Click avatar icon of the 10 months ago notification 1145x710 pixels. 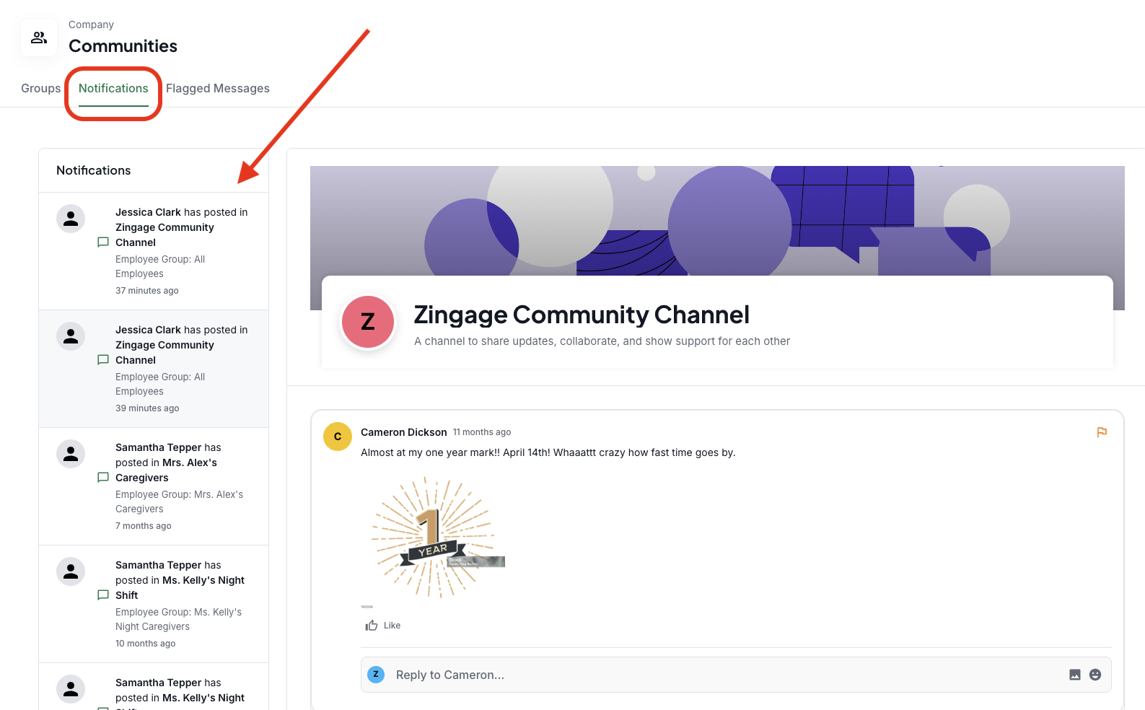tap(71, 571)
